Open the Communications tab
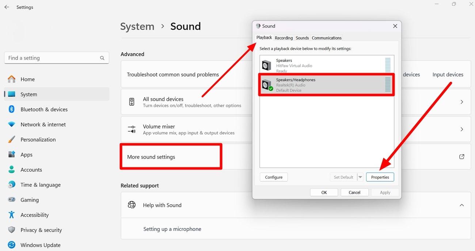The height and width of the screenshot is (251, 475). 326,38
